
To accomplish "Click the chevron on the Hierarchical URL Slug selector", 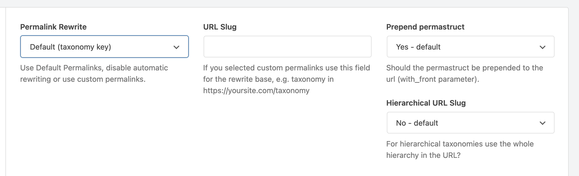I will click(x=543, y=123).
